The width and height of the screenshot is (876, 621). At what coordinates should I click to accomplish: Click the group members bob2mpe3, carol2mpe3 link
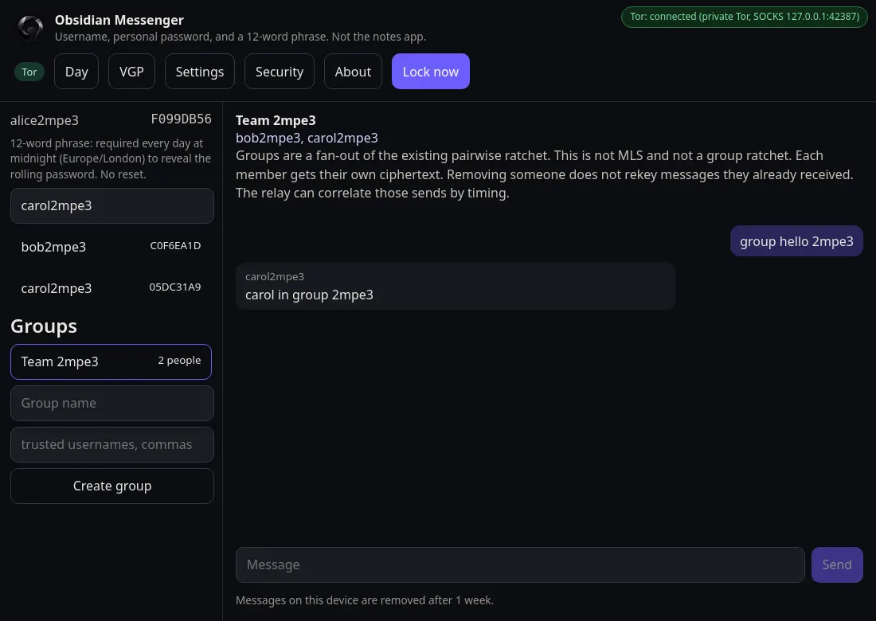[x=307, y=138]
